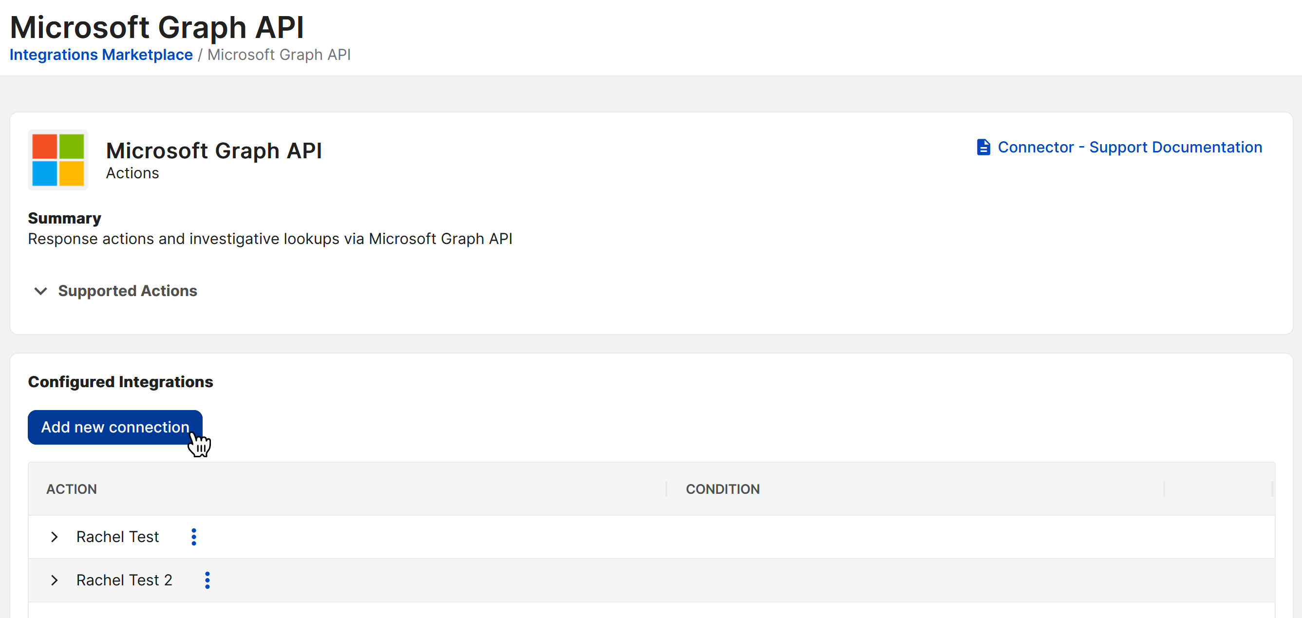Click the Microsoft Graph API card heading
The height and width of the screenshot is (618, 1302).
[x=214, y=150]
